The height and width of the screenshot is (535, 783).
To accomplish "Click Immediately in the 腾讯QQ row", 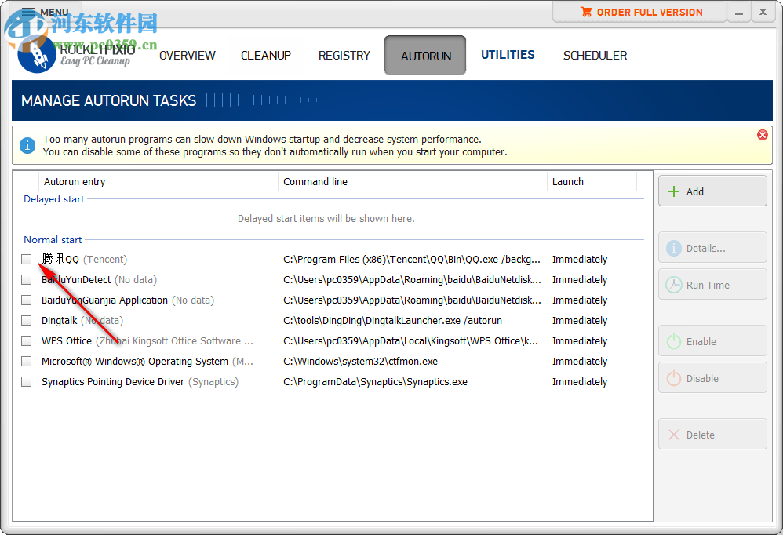I will click(x=580, y=259).
